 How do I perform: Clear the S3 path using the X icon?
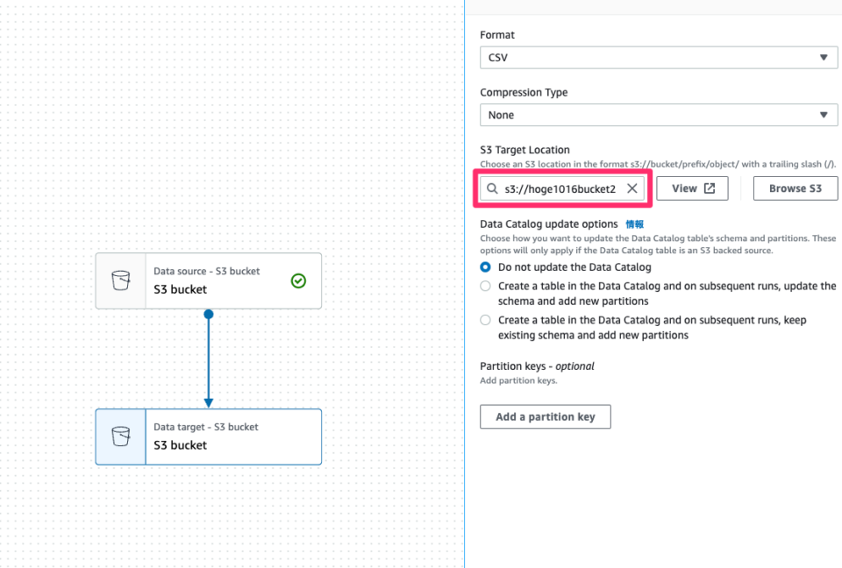(x=631, y=188)
